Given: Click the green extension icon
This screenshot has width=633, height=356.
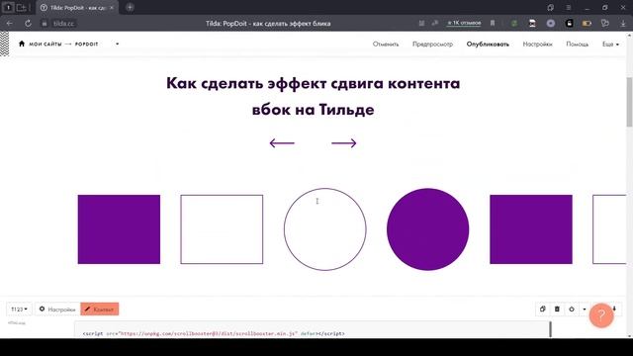Looking at the screenshot, I should point(514,24).
